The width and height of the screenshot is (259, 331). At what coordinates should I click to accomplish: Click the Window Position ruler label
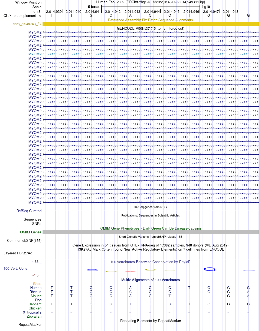(x=28, y=2)
